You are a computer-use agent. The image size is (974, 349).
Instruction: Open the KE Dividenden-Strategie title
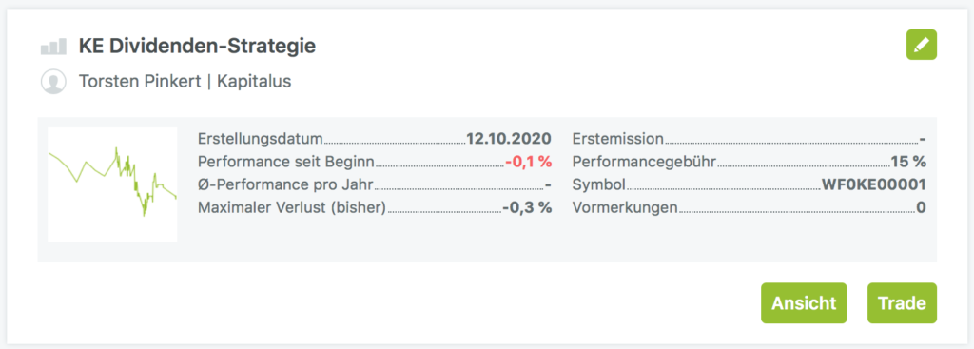(197, 46)
